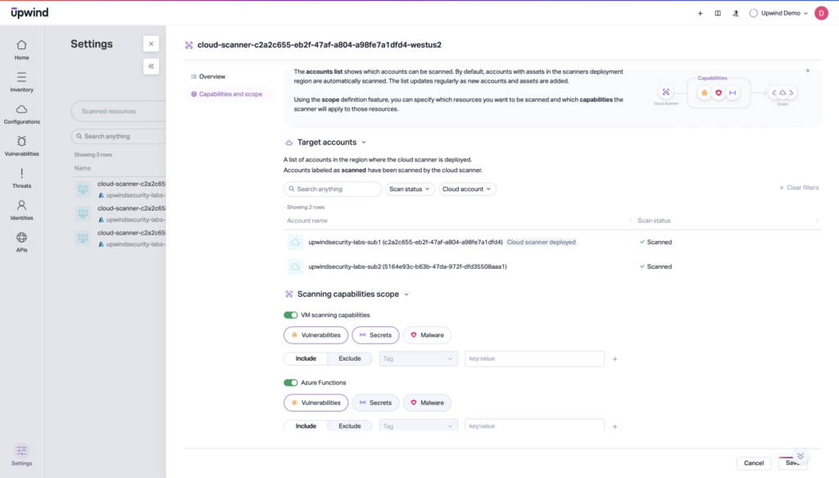839x478 pixels.
Task: Go to Vulnerabilities via bug icon
Action: click(x=21, y=146)
